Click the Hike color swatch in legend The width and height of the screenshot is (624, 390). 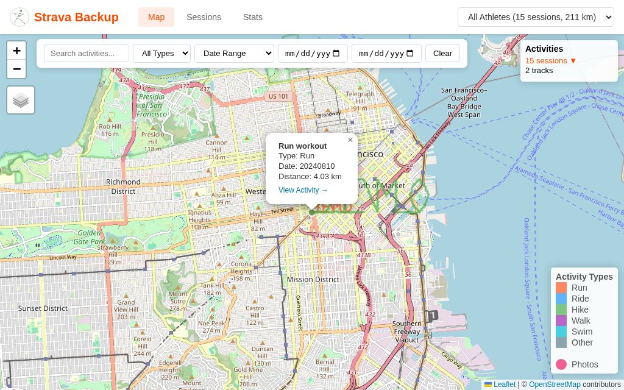tap(561, 310)
